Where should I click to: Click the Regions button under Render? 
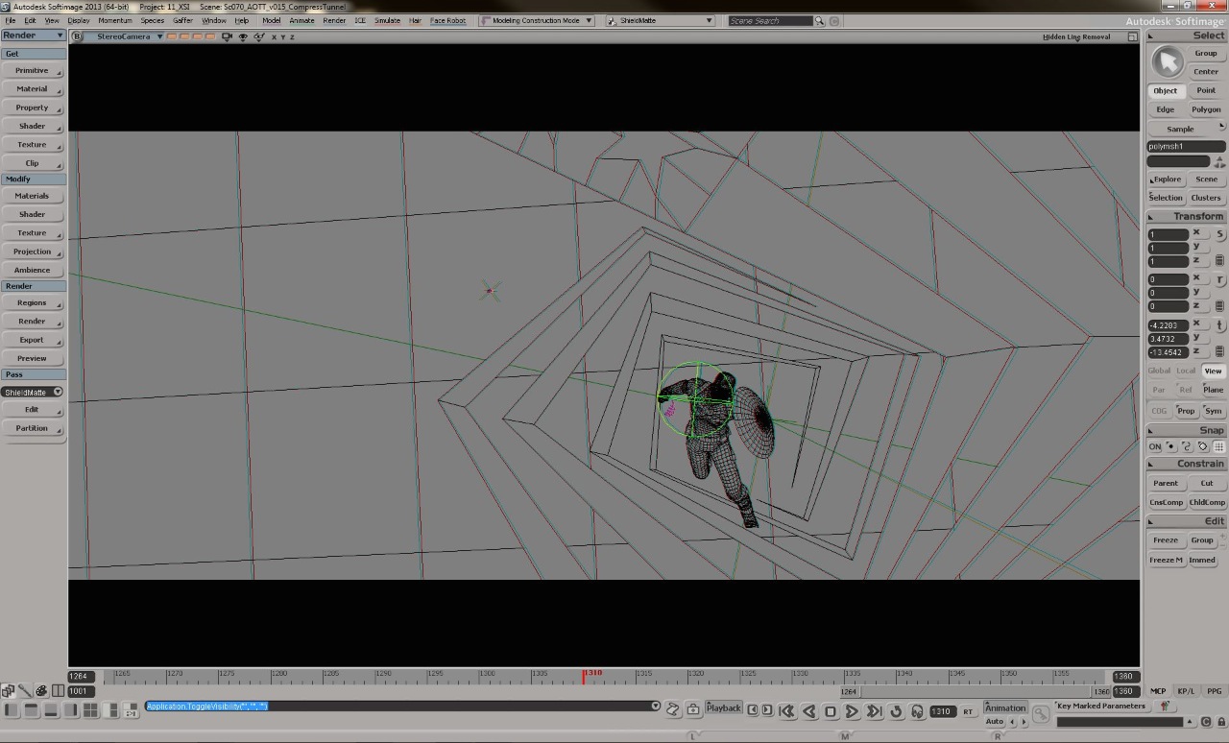click(32, 302)
